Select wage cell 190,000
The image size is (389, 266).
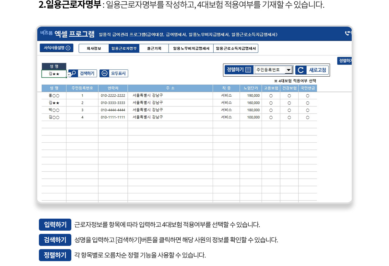point(251,96)
